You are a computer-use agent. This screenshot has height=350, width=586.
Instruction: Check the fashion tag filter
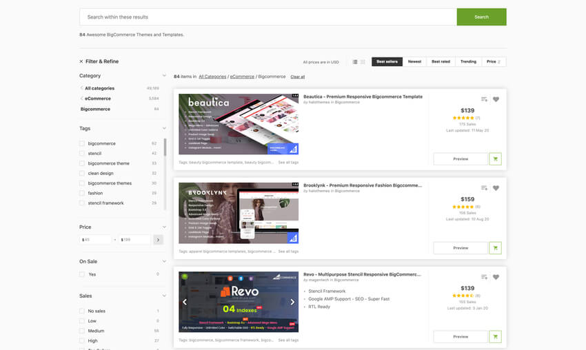pyautogui.click(x=82, y=193)
